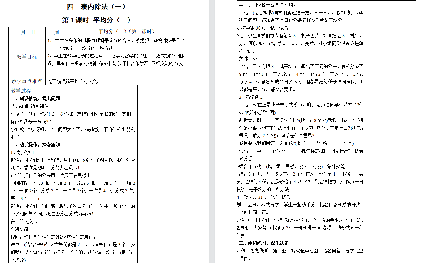
Task: Click the line starting "提问：你们是怎样分的"
Action: (x=53, y=237)
